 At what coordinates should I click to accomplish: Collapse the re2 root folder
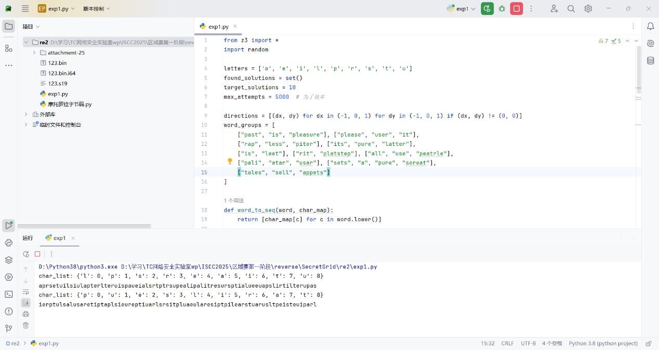pyautogui.click(x=26, y=43)
